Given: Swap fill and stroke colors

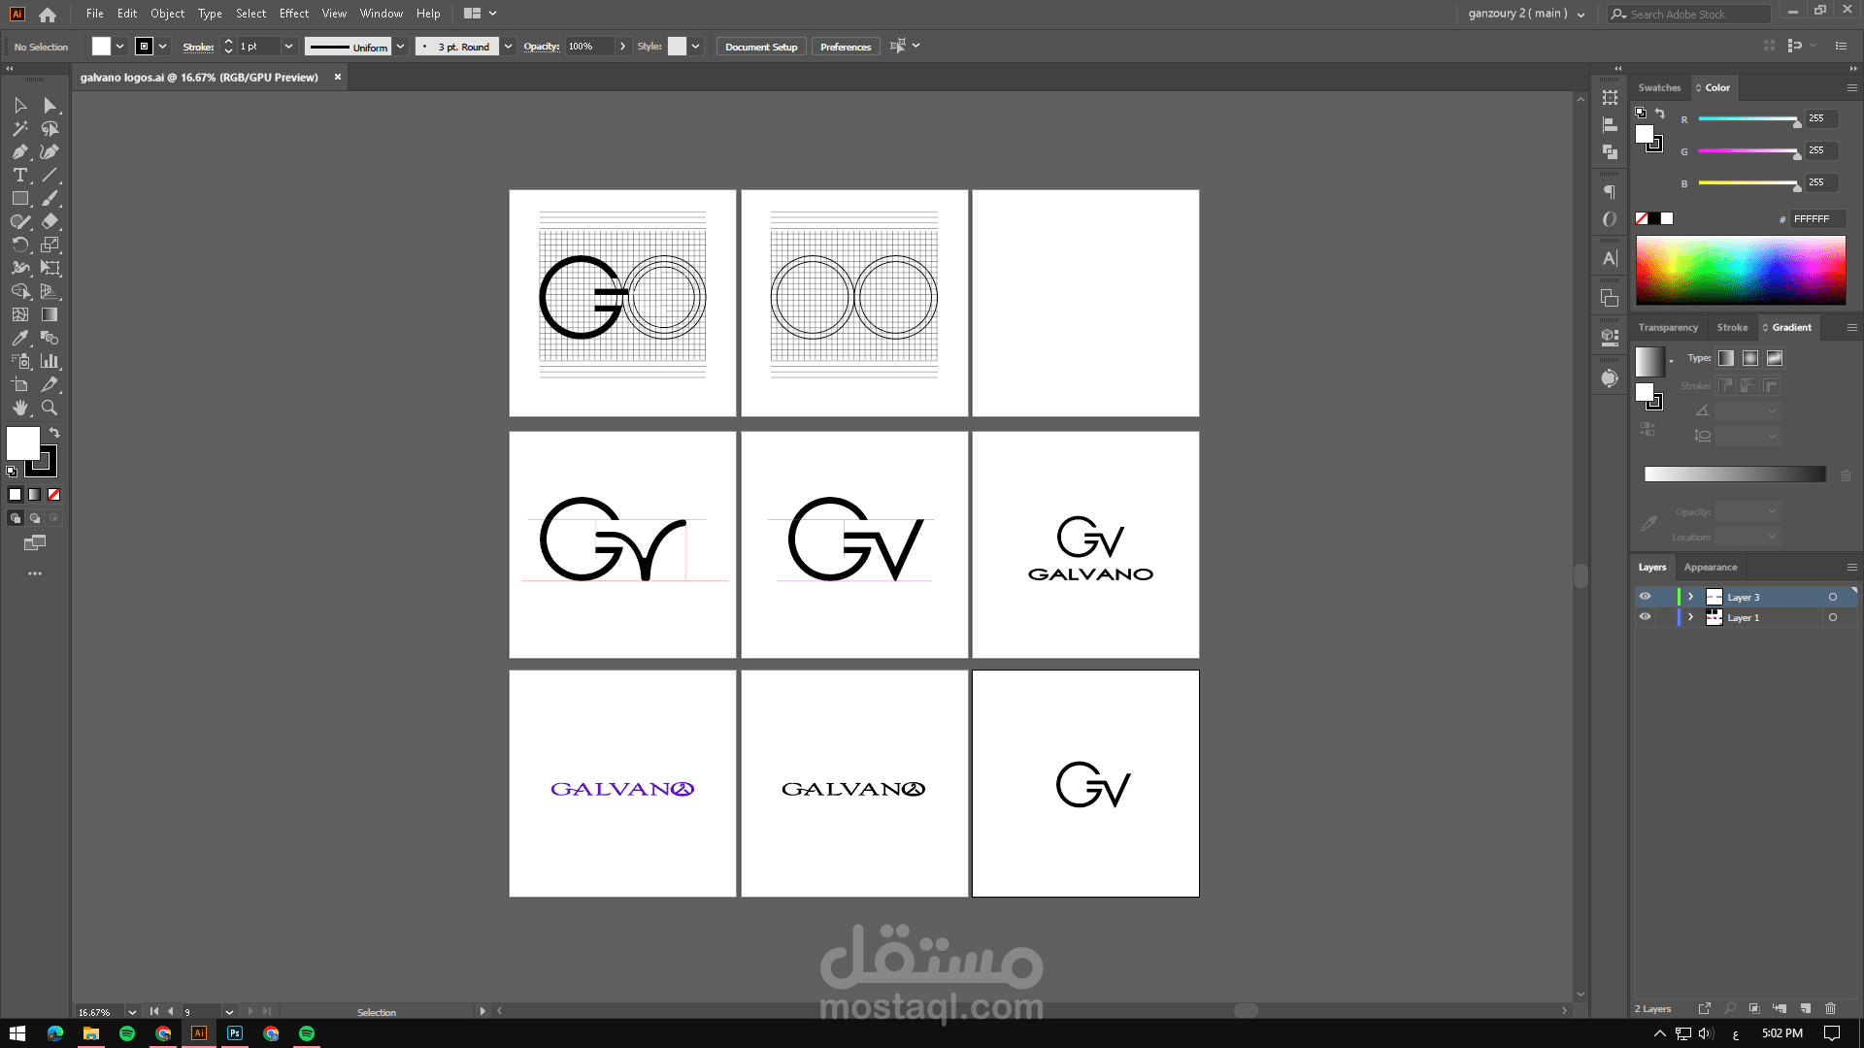Looking at the screenshot, I should pyautogui.click(x=54, y=433).
